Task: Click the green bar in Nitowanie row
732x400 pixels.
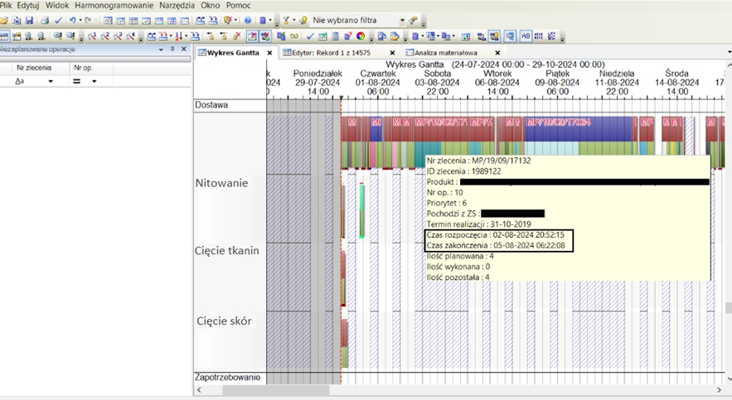Action: (x=361, y=210)
